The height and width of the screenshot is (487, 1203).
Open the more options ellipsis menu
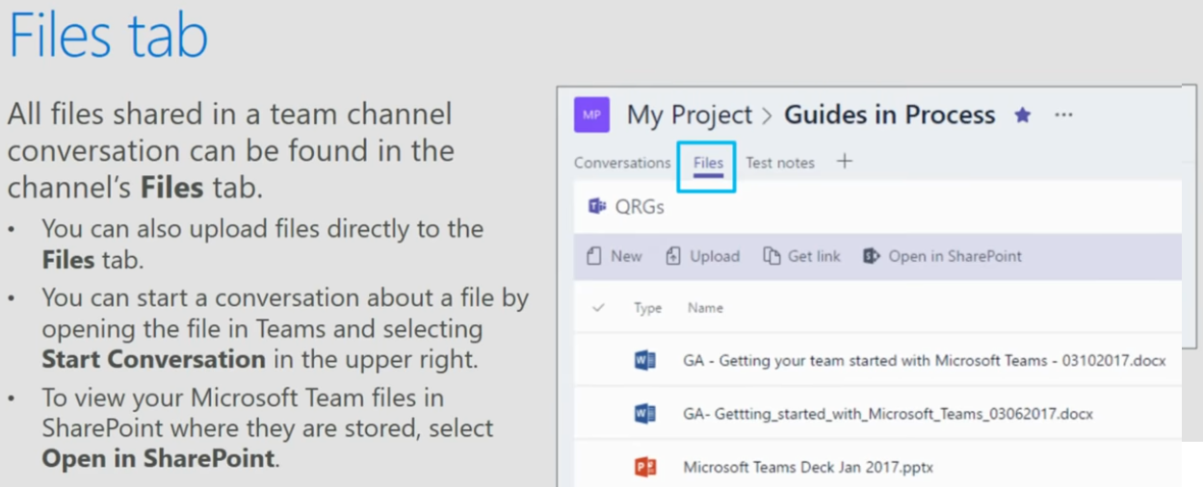pyautogui.click(x=1063, y=115)
